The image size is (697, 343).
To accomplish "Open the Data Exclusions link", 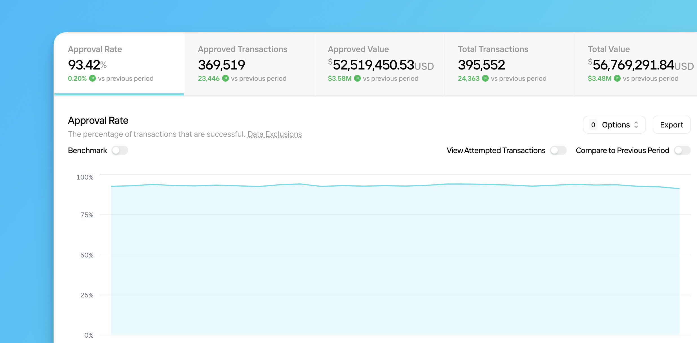I will coord(275,134).
